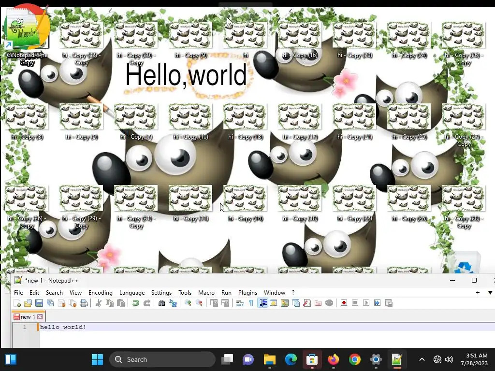495x371 pixels.
Task: Open the Edit menu
Action: [x=34, y=293]
